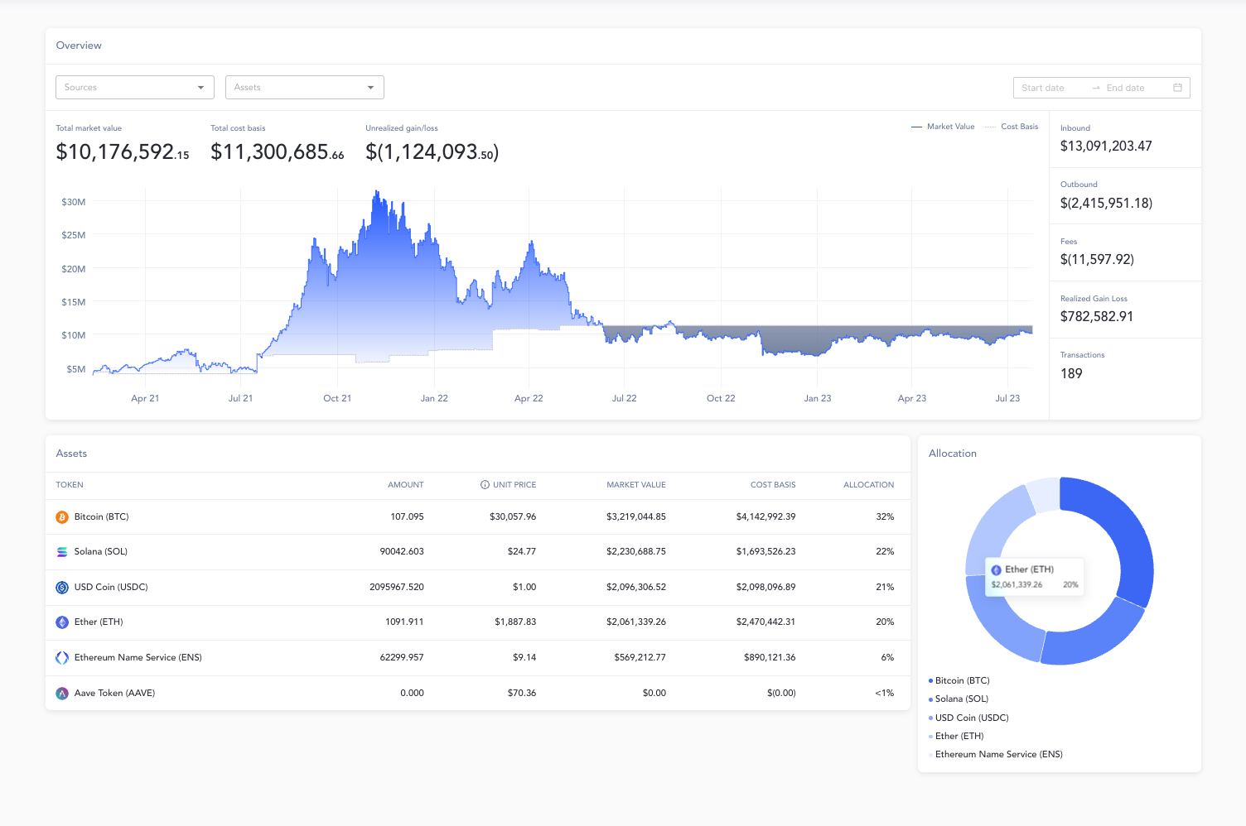Toggle Market Value series in chart legend
This screenshot has height=826, width=1246.
pos(944,127)
